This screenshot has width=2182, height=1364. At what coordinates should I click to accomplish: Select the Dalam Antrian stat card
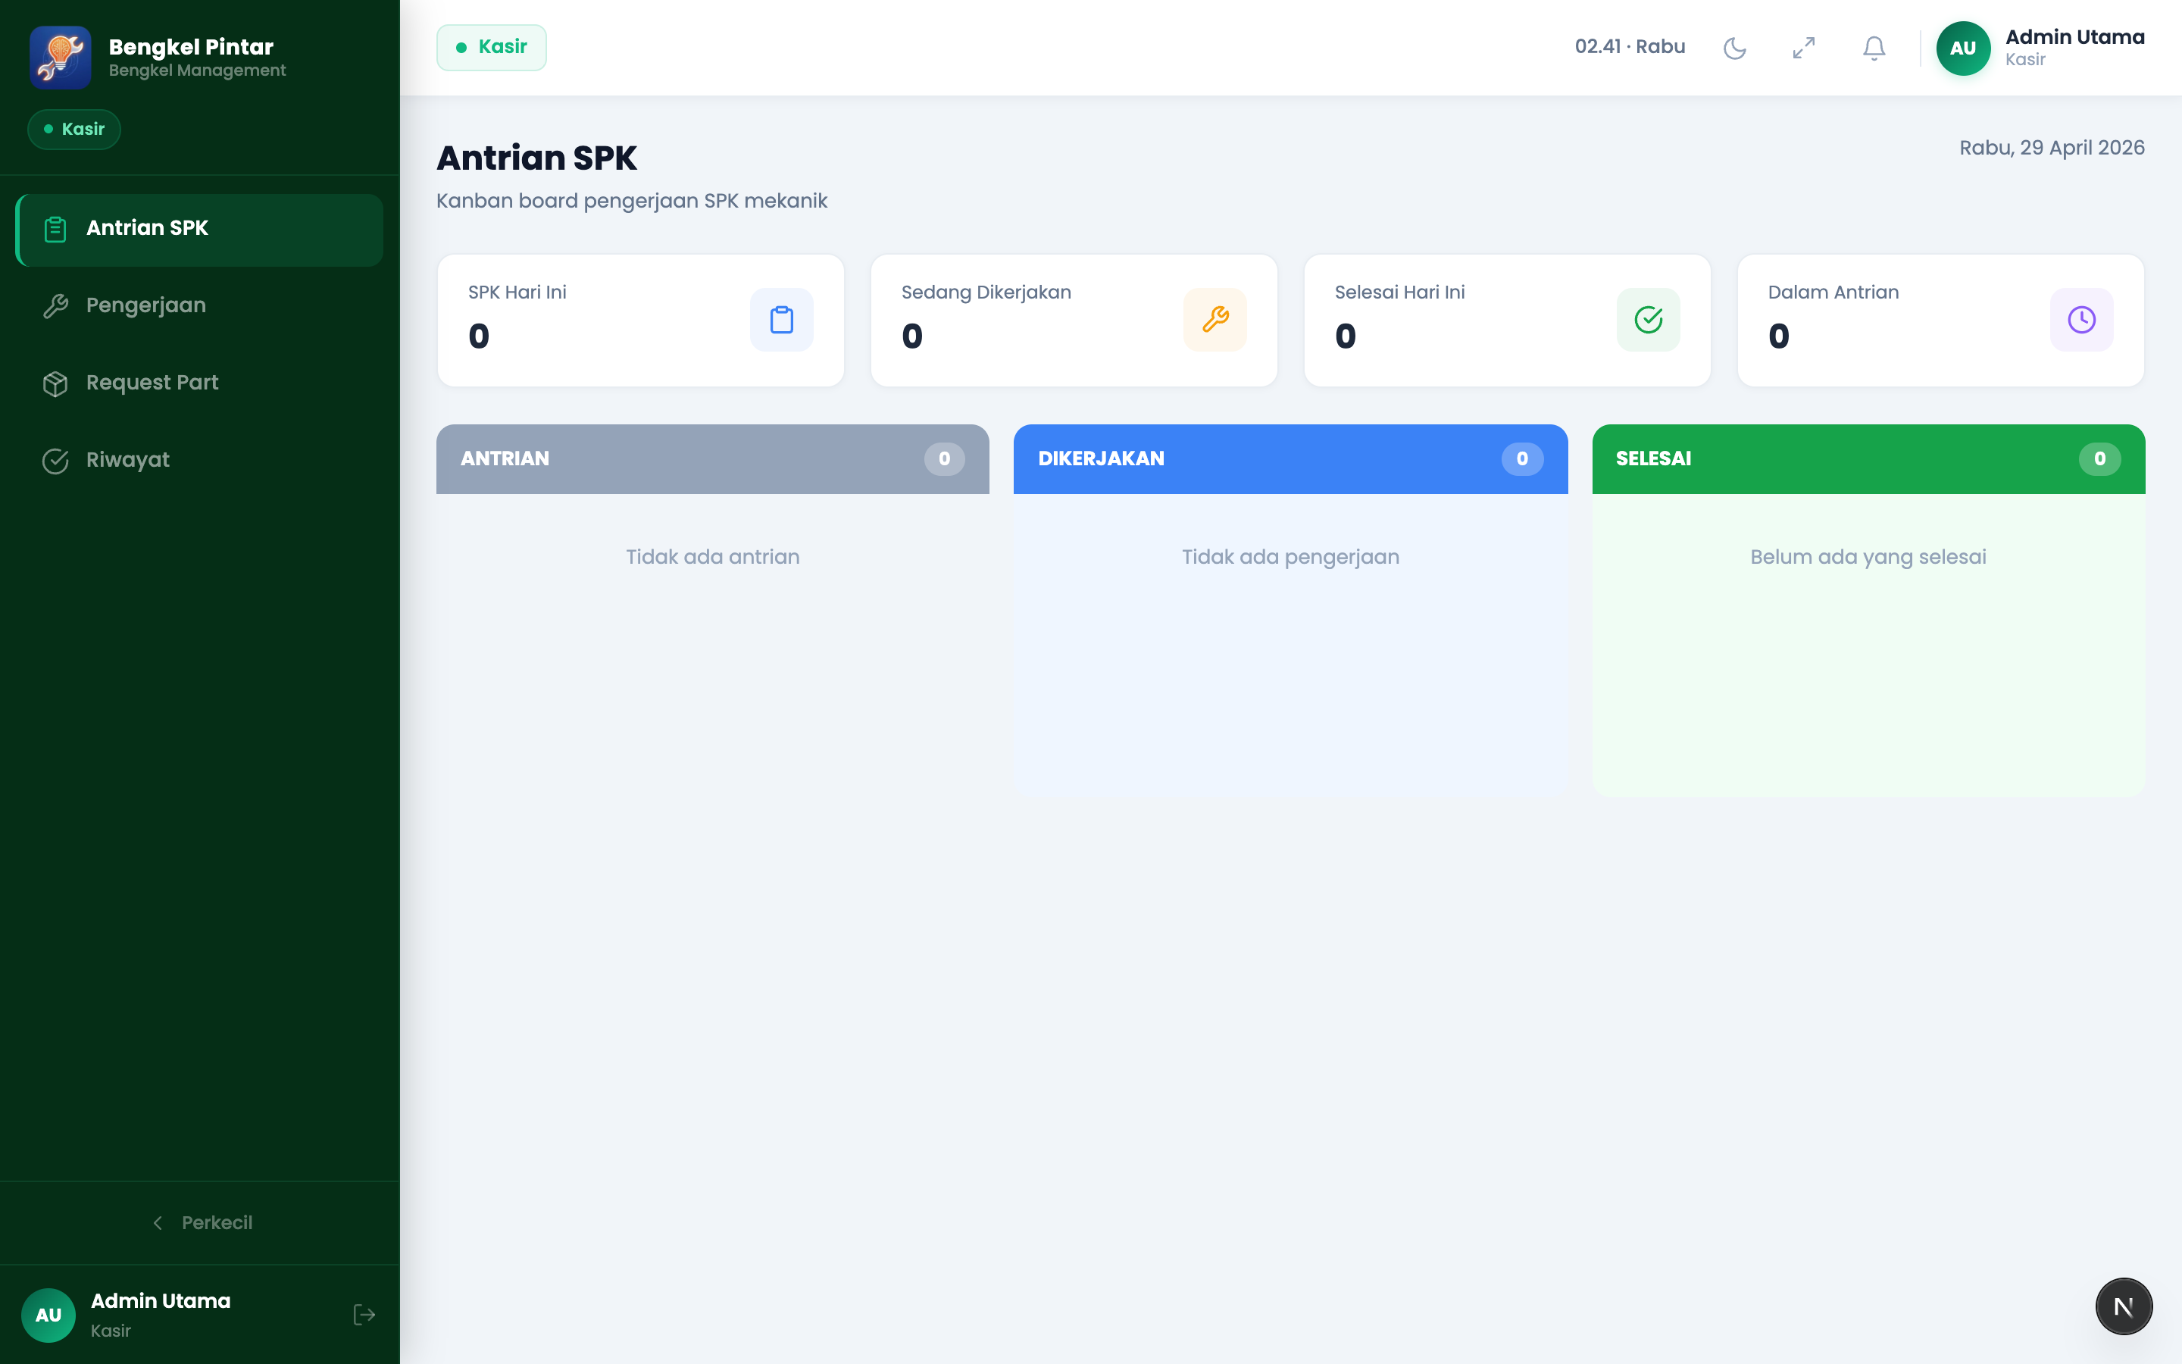coord(1940,321)
